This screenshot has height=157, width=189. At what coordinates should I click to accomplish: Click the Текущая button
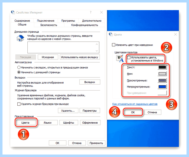point(26,57)
